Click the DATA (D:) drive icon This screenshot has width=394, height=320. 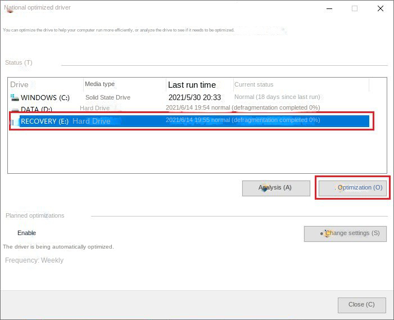[x=15, y=110]
